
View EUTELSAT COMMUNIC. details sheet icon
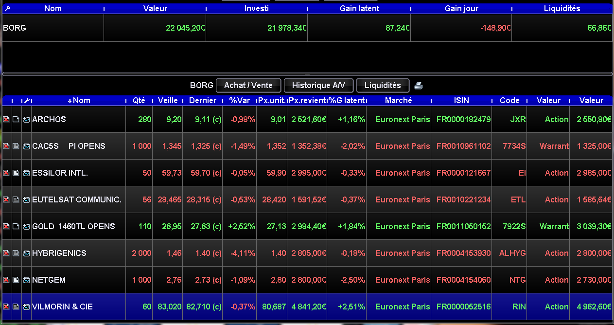pyautogui.click(x=16, y=199)
